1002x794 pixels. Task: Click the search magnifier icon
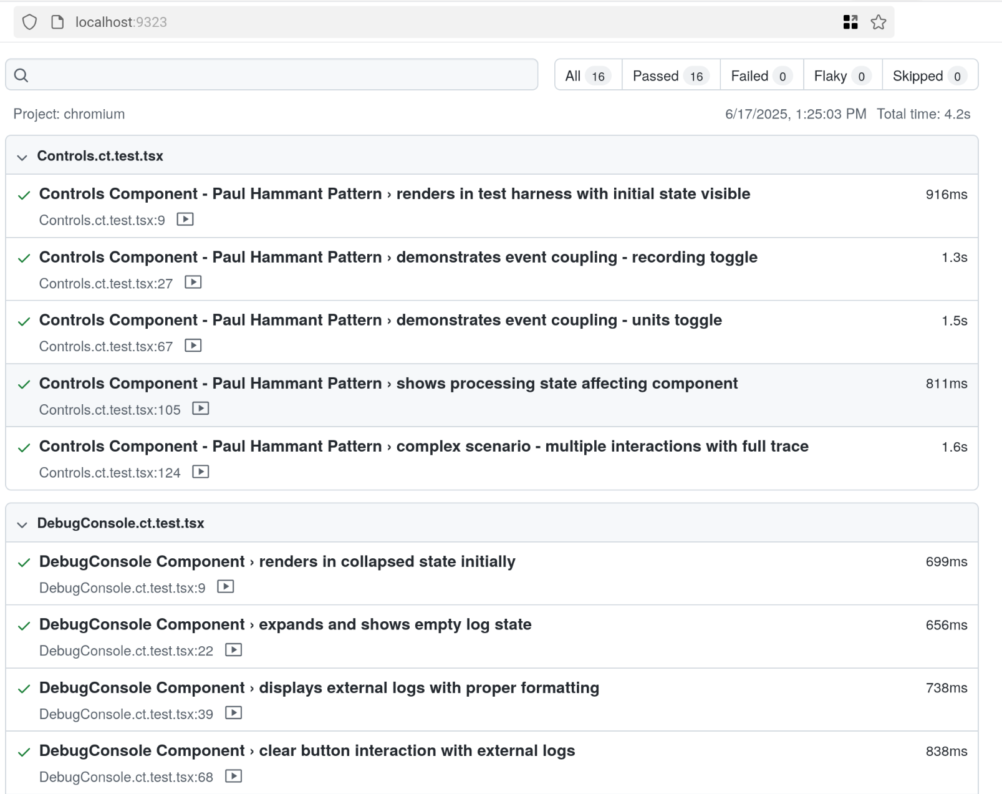tap(21, 75)
